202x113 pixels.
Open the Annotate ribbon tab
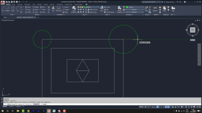20,4
